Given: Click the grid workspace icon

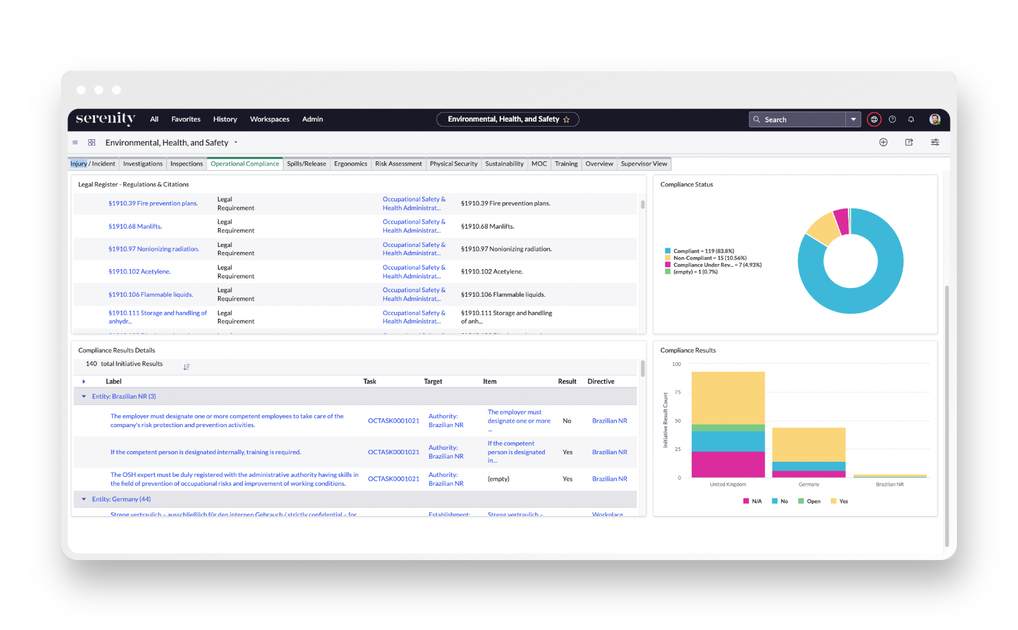Looking at the screenshot, I should click(x=91, y=142).
